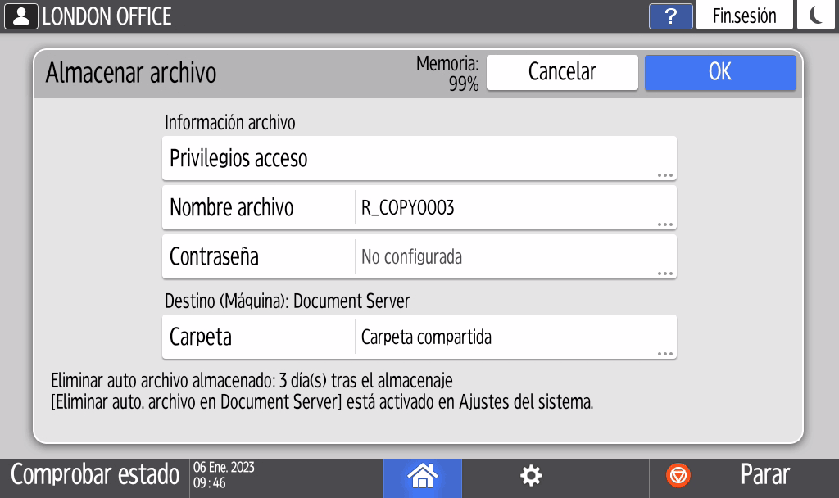Set password in the No configurada field
The width and height of the screenshot is (839, 498).
515,256
